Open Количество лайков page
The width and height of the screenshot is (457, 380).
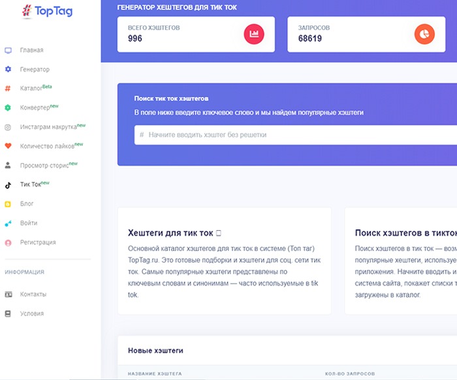pyautogui.click(x=52, y=146)
